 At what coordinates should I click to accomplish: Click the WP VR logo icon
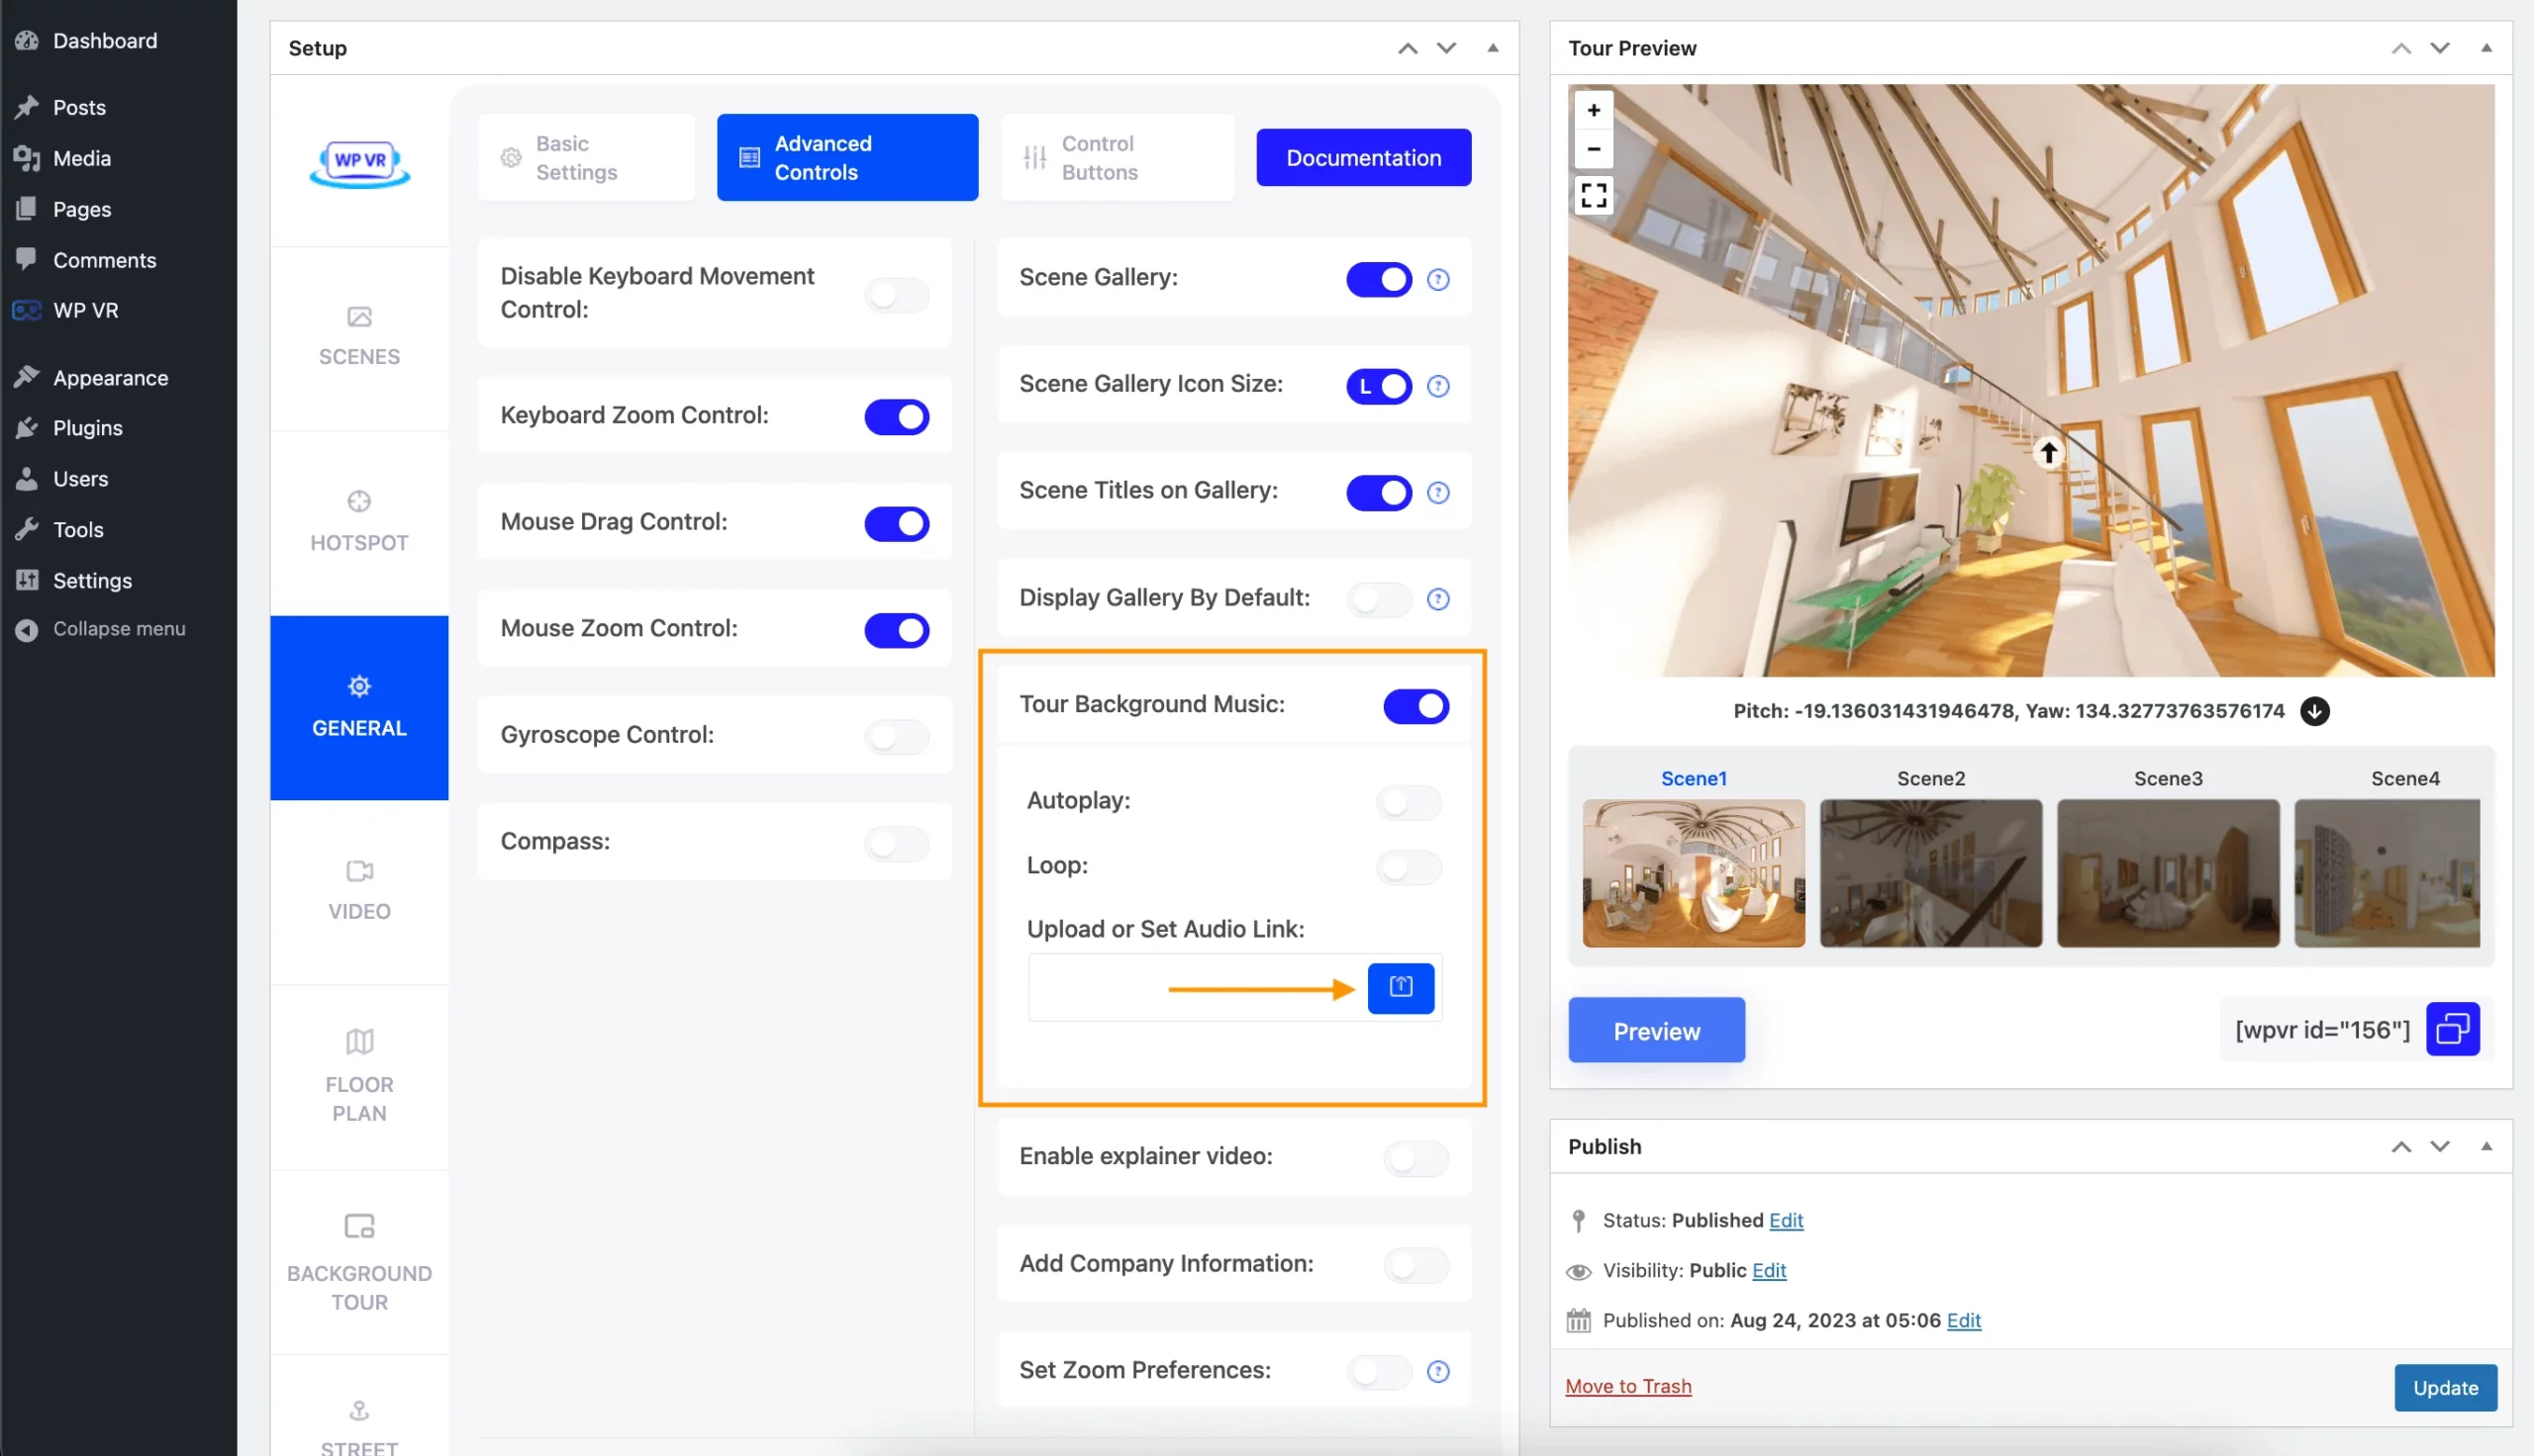click(x=360, y=160)
